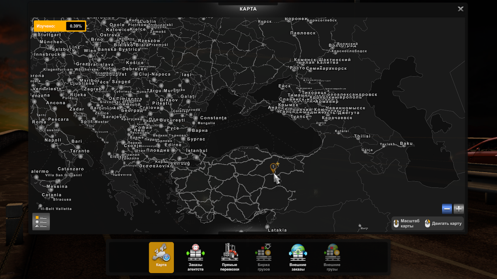Click the Galați city label
Image resolution: width=497 pixels, height=279 pixels.
click(188, 96)
